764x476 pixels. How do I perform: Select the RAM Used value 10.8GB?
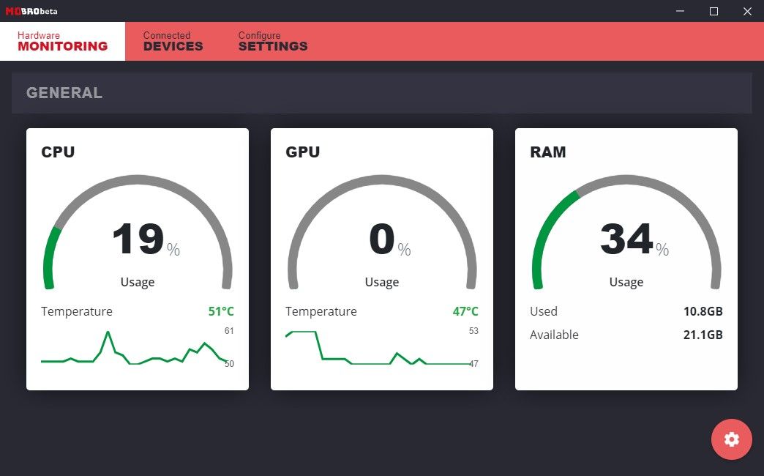704,311
